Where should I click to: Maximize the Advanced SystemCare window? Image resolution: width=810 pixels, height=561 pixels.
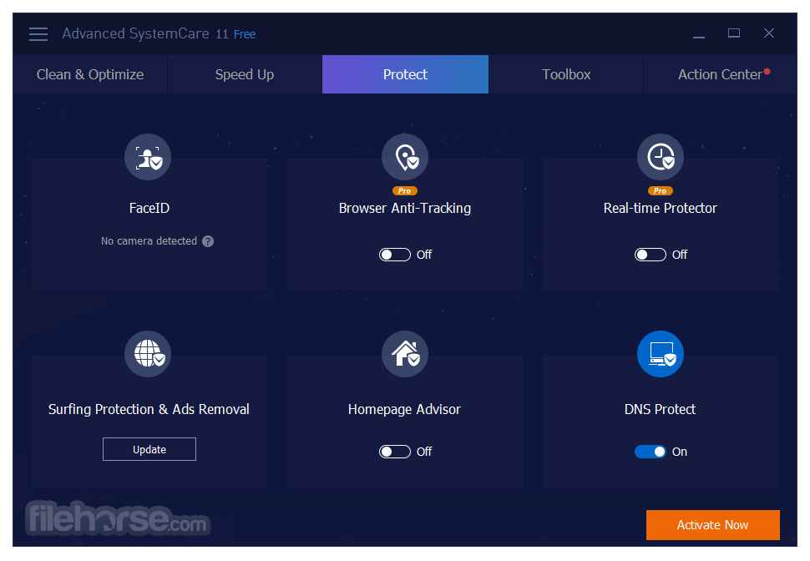734,33
